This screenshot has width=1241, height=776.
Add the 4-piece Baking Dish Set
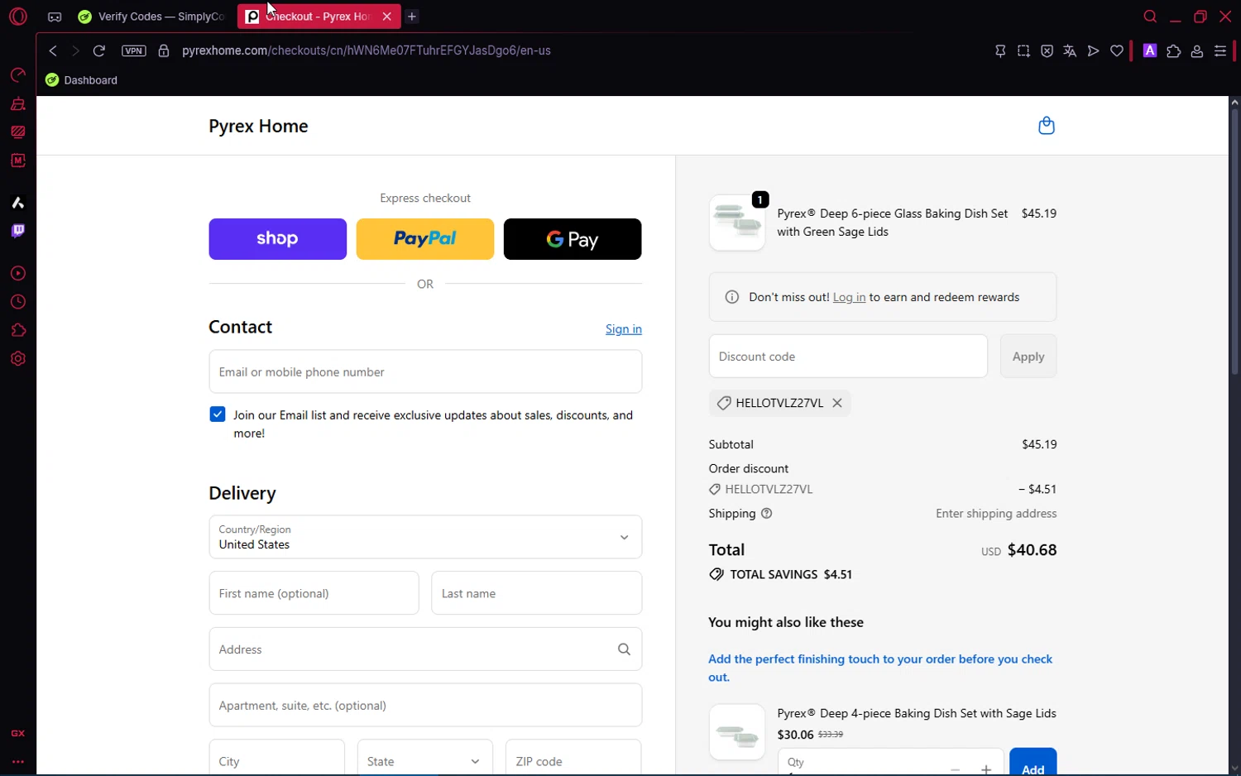tap(1033, 762)
